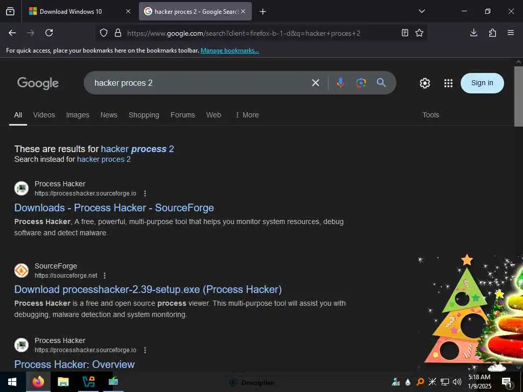The width and height of the screenshot is (523, 392).
Task: Click Process Hacker favicon of first result
Action: coord(21,188)
